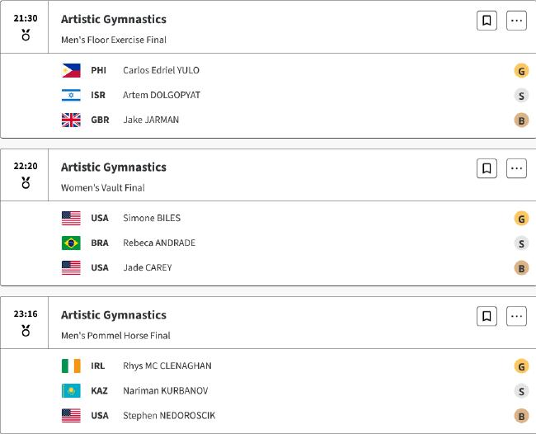Click the silver medal badge for Artem Dolgopyat
The image size is (536, 434).
[521, 96]
